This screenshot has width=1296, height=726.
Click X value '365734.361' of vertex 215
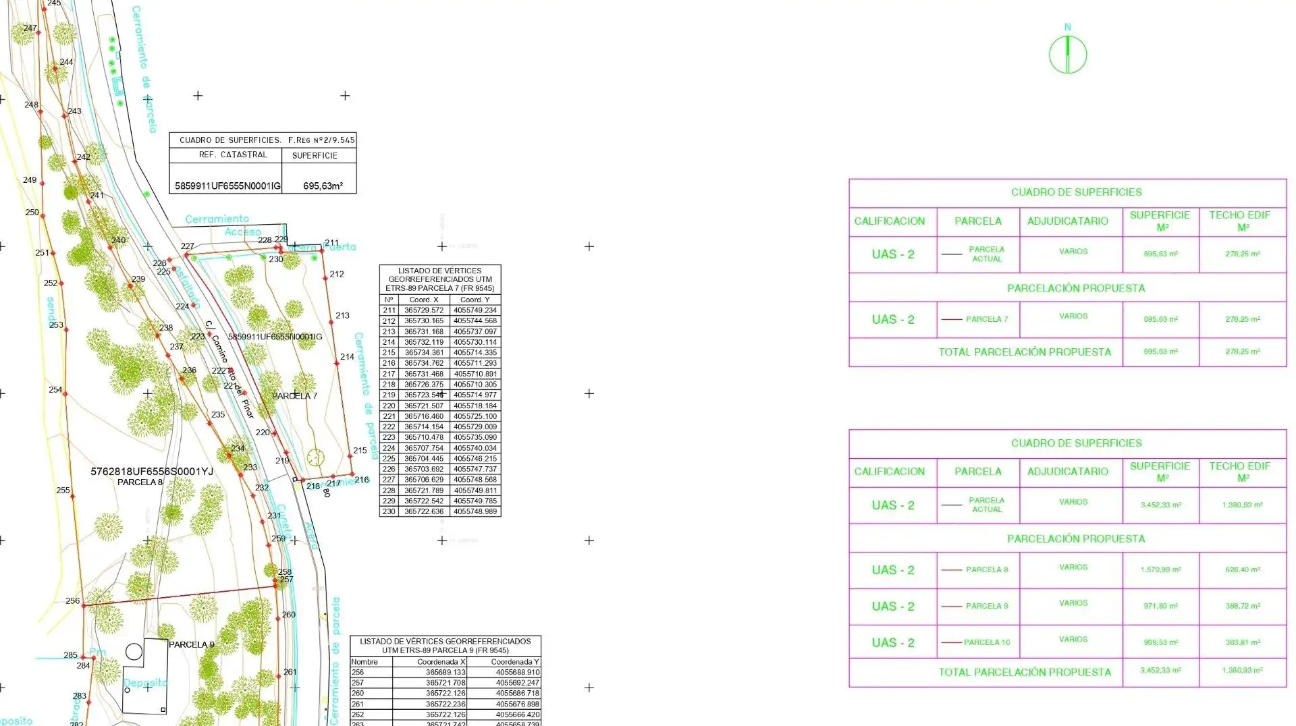point(424,352)
